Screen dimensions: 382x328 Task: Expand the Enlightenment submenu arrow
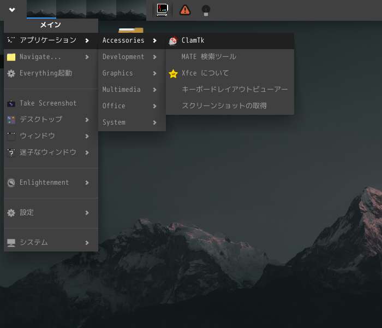[87, 183]
